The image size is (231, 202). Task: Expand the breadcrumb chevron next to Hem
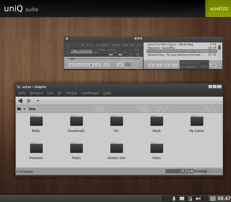[x=24, y=109]
